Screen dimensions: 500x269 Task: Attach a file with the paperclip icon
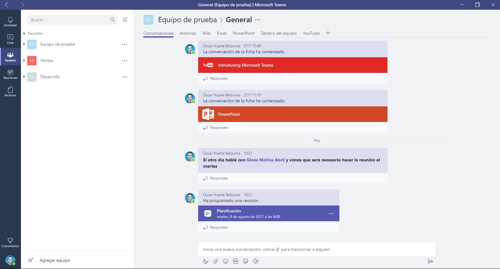pos(216,261)
